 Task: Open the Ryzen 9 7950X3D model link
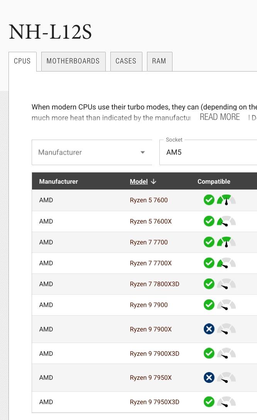pos(154,402)
